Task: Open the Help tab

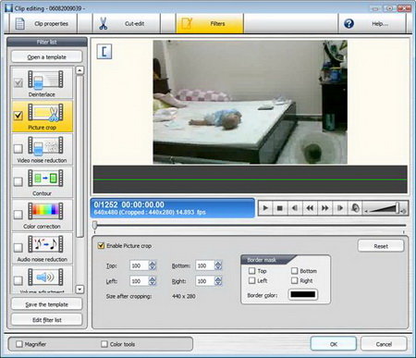Action: coord(372,24)
